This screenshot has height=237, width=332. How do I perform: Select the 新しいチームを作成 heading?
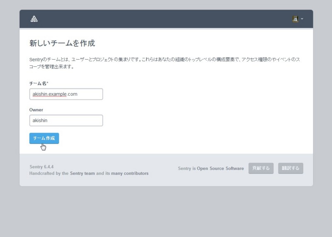62,43
